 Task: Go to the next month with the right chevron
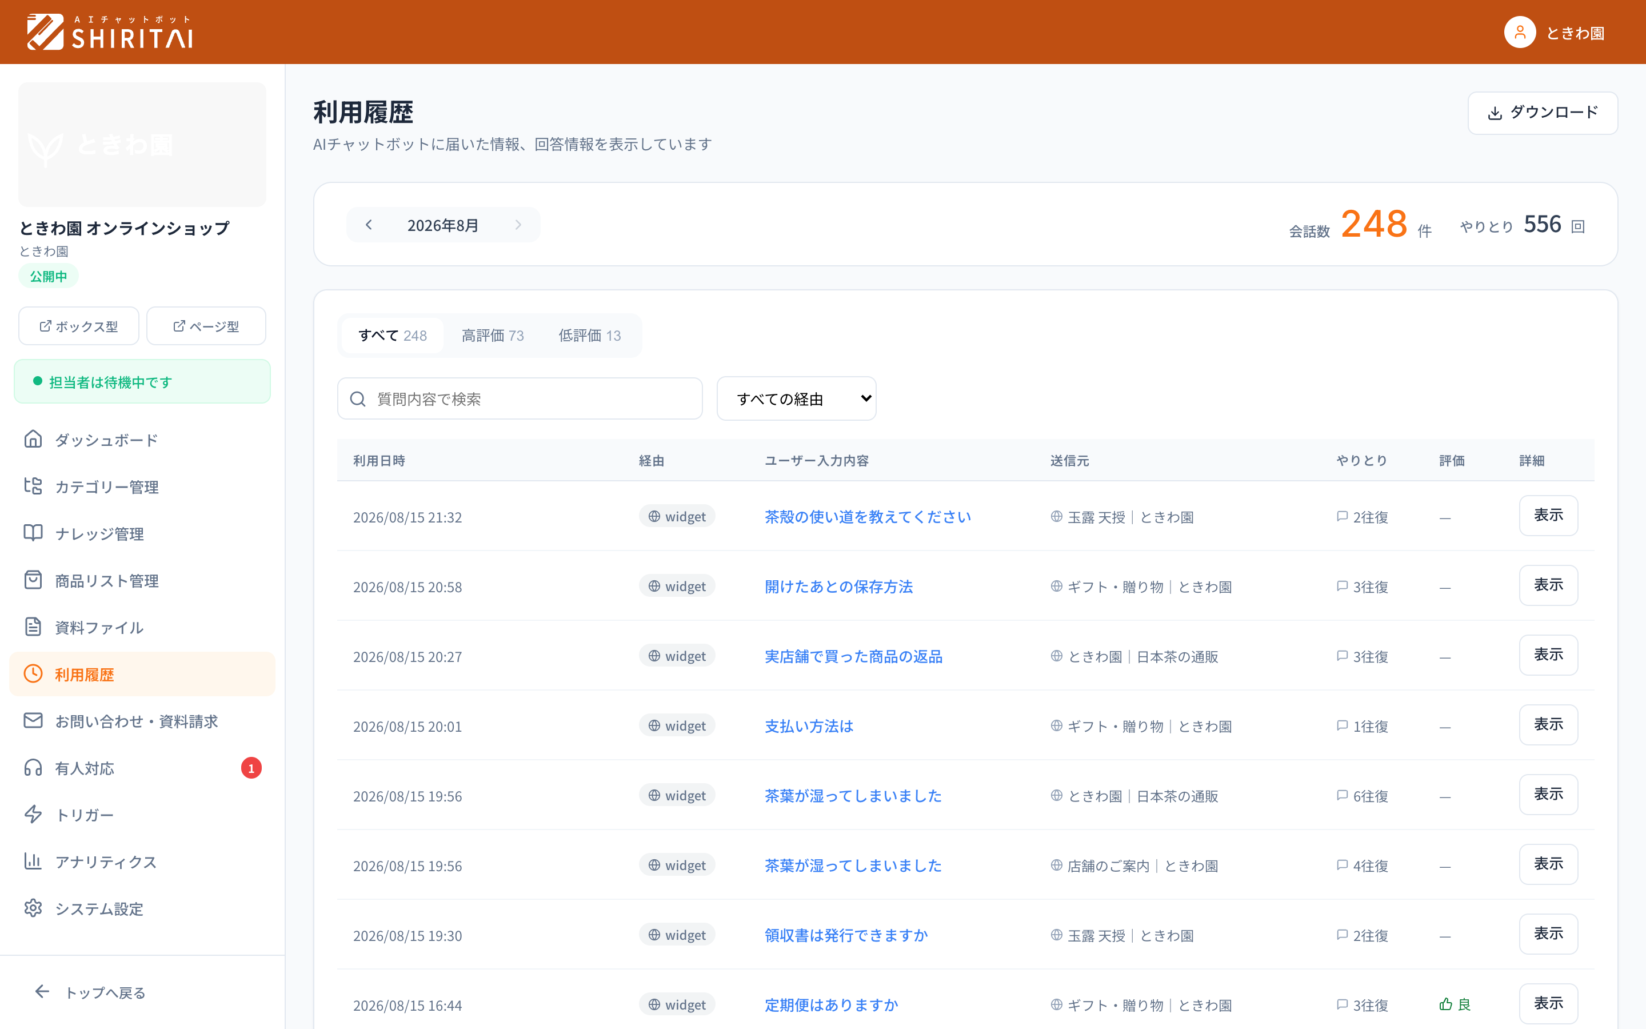[518, 225]
